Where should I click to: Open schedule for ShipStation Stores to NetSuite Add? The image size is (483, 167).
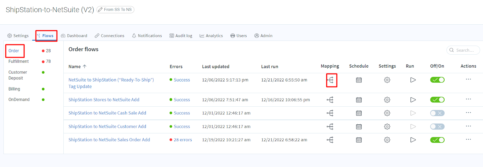pos(359,100)
